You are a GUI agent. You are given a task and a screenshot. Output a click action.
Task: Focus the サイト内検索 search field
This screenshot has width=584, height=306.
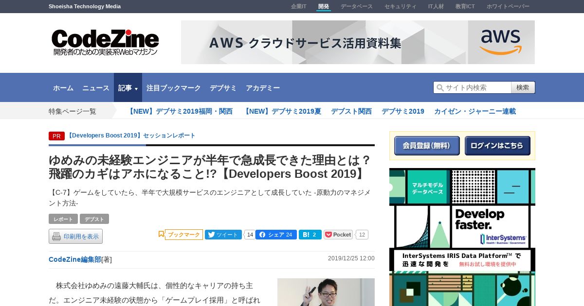pyautogui.click(x=472, y=87)
